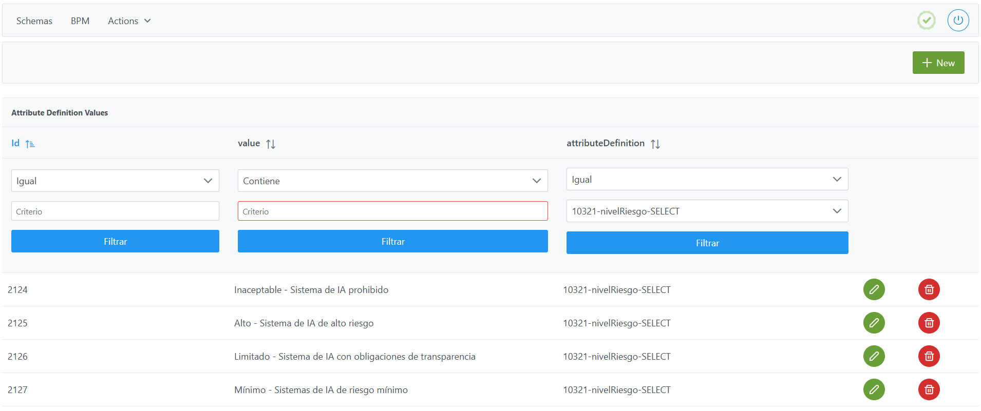Delete the Inaceptable value row
981x411 pixels.
click(929, 289)
